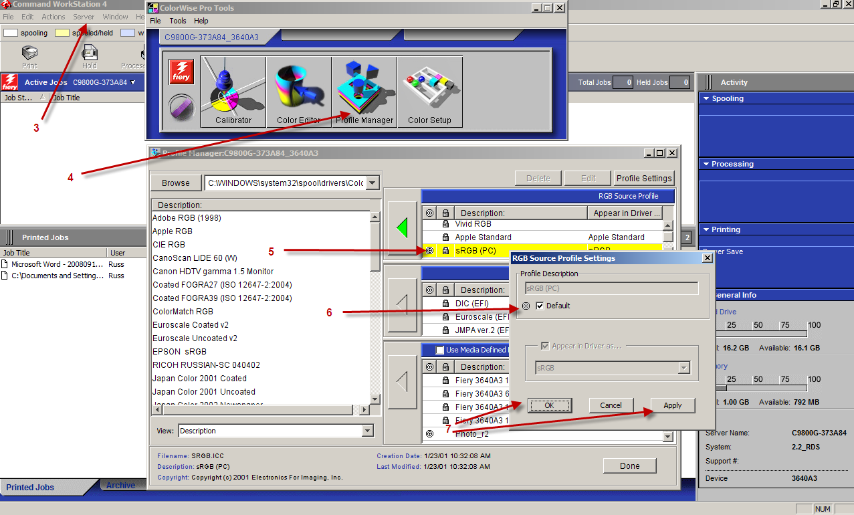Image resolution: width=854 pixels, height=515 pixels.
Task: Click OK in RGB Source Profile Settings
Action: click(549, 405)
